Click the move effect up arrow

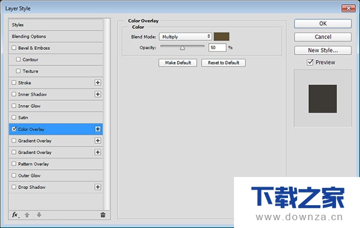(x=27, y=215)
